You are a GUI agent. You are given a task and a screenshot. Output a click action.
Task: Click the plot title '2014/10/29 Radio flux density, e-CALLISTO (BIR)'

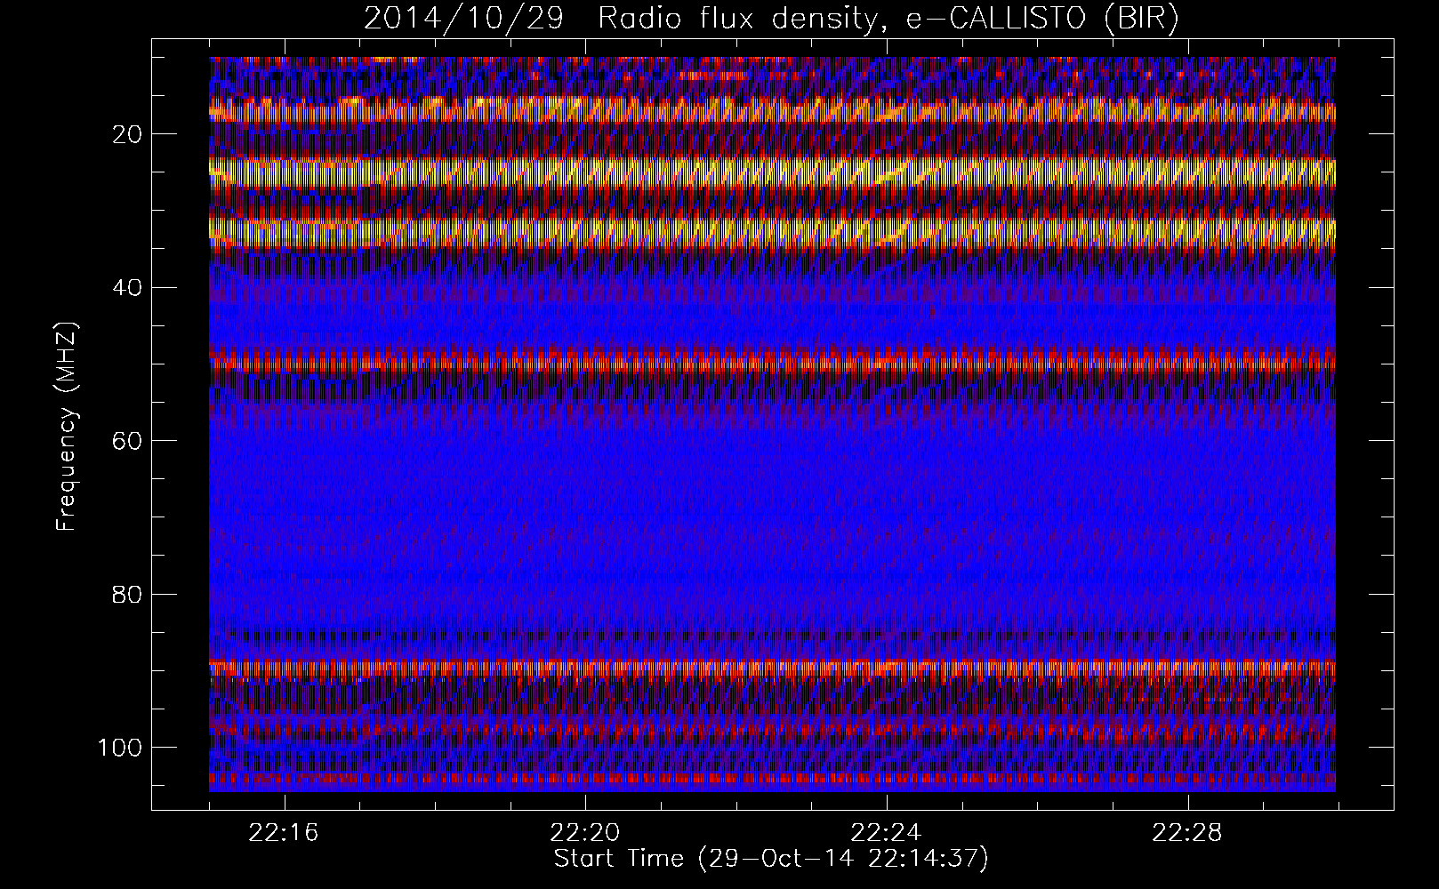771,19
